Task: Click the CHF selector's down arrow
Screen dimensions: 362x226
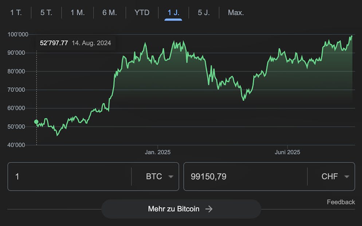Action: [x=347, y=177]
